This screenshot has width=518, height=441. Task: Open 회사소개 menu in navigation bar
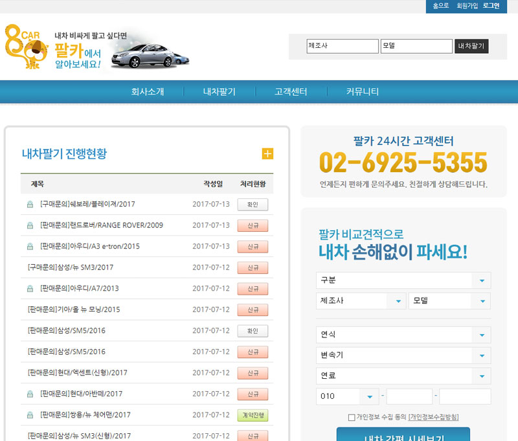point(148,91)
